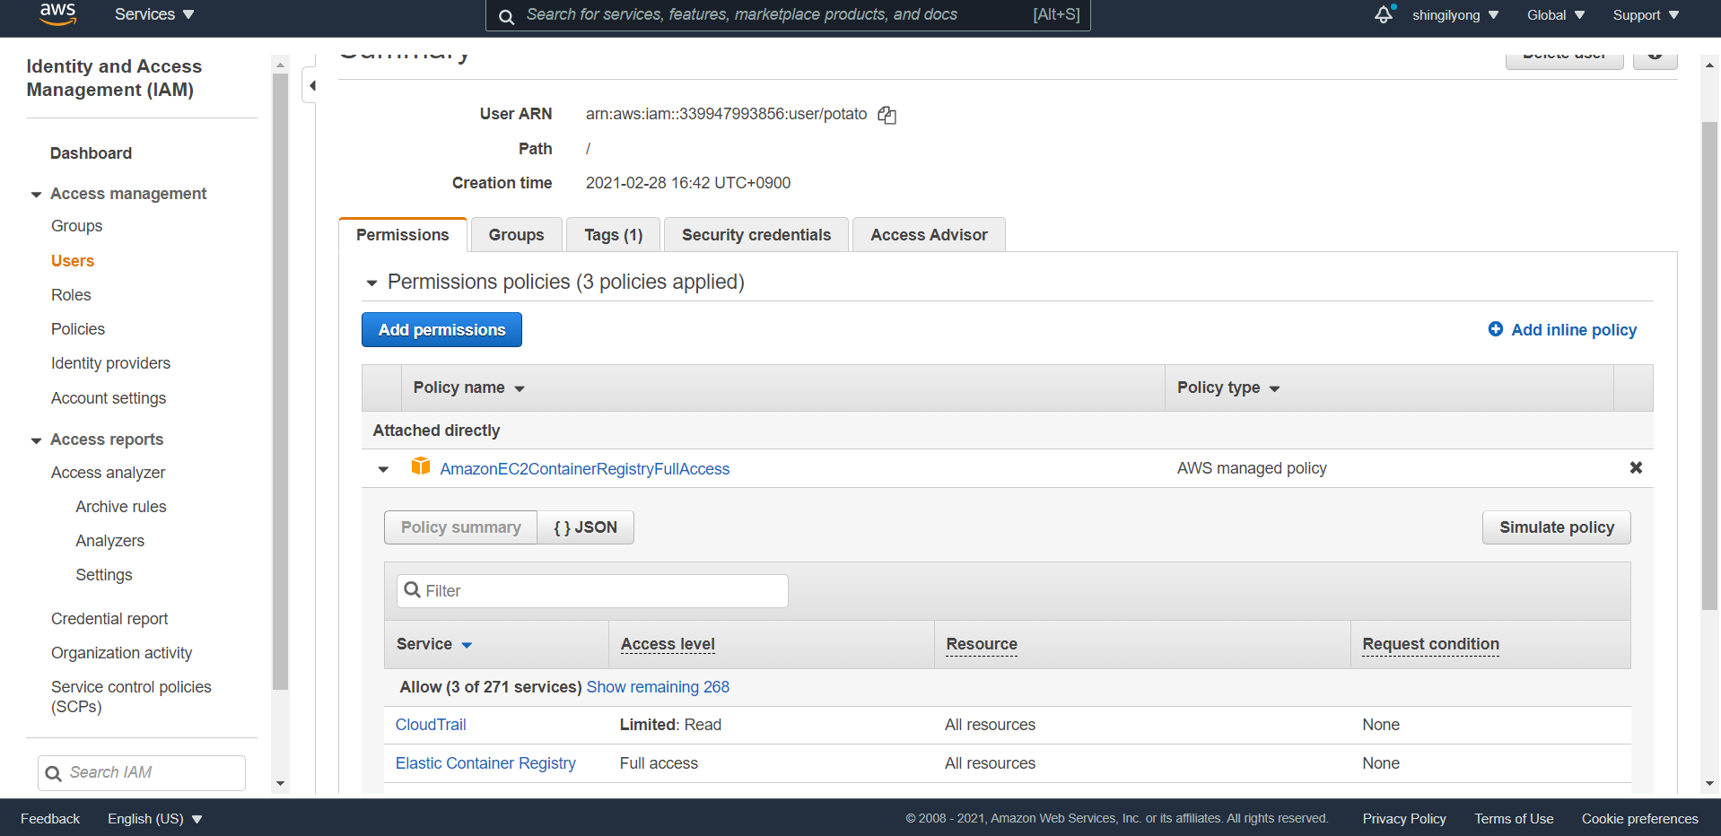Click the AWS logo home icon
This screenshot has width=1721, height=836.
57,14
